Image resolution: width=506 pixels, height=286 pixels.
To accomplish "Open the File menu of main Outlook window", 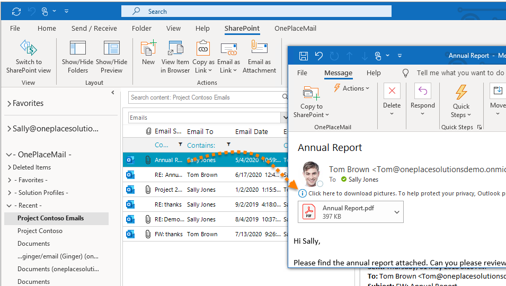I will tap(15, 29).
